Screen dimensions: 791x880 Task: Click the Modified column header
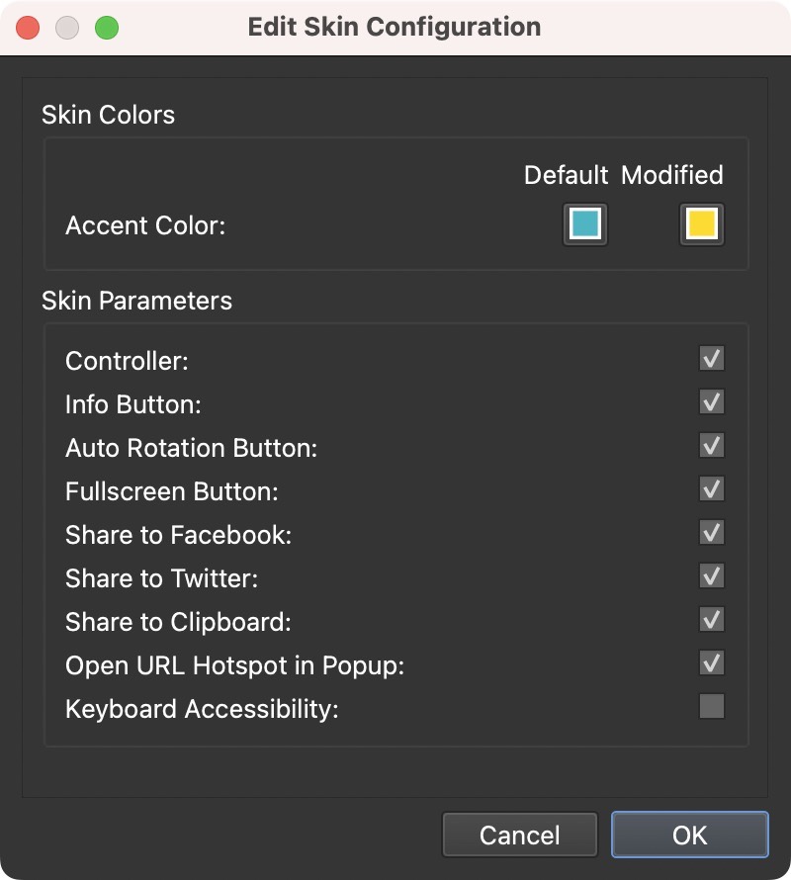coord(672,175)
